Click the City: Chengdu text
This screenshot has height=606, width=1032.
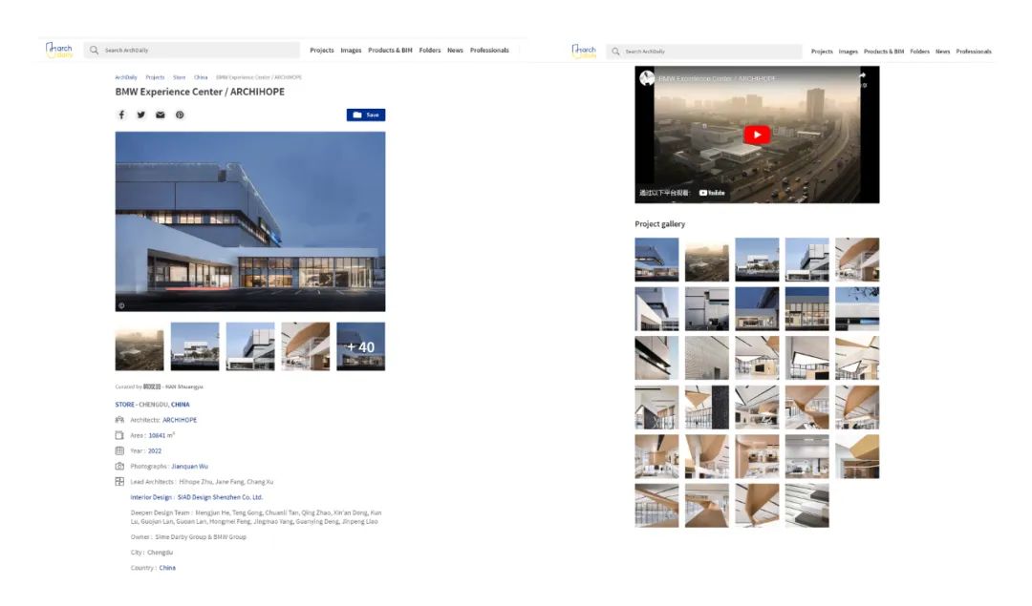click(x=152, y=553)
